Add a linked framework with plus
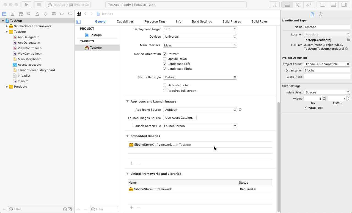The width and height of the screenshot is (352, 213). pos(131,208)
